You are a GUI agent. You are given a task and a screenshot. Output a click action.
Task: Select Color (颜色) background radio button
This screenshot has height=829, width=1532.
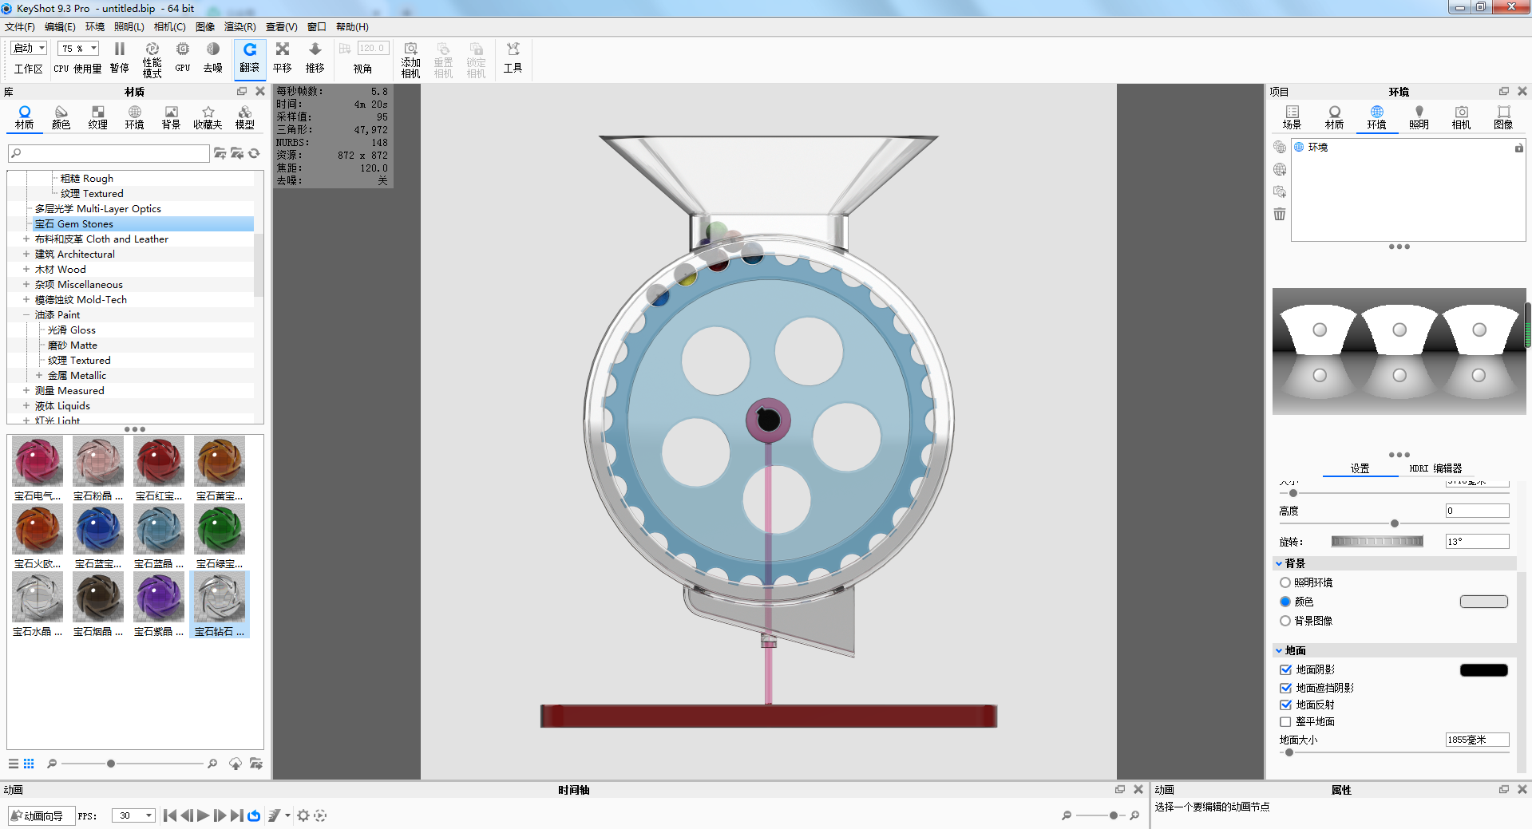tap(1285, 602)
